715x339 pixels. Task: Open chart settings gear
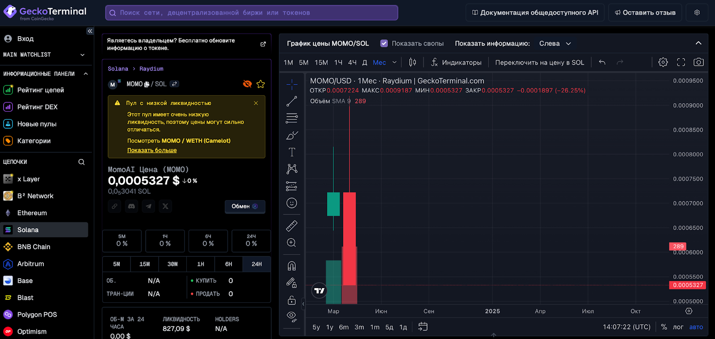[x=663, y=63]
